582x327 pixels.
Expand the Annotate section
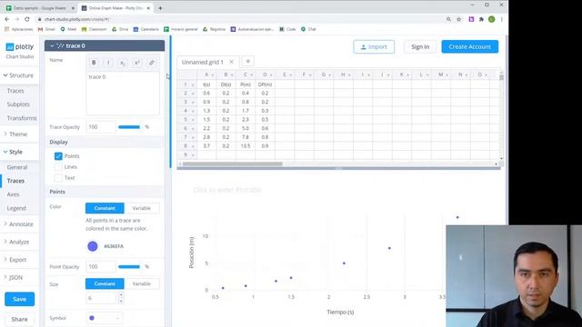18,224
